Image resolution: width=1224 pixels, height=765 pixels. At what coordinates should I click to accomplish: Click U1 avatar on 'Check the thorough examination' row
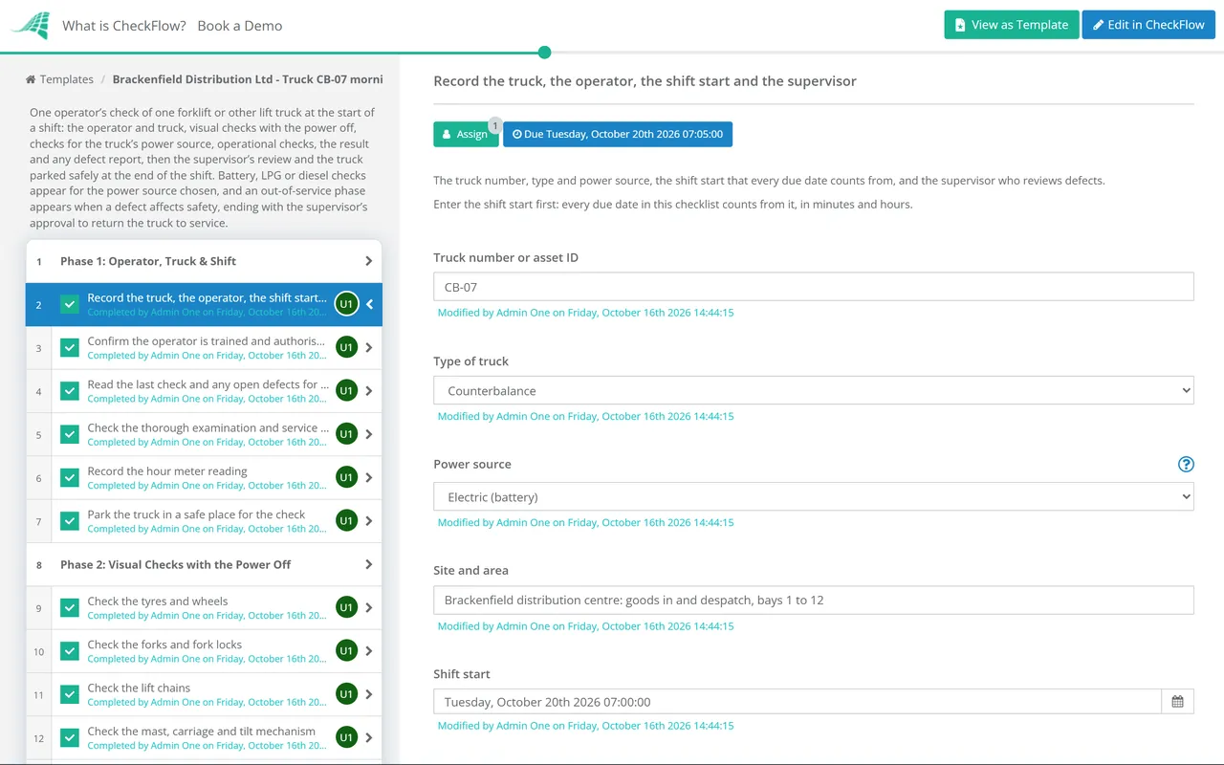click(x=346, y=434)
